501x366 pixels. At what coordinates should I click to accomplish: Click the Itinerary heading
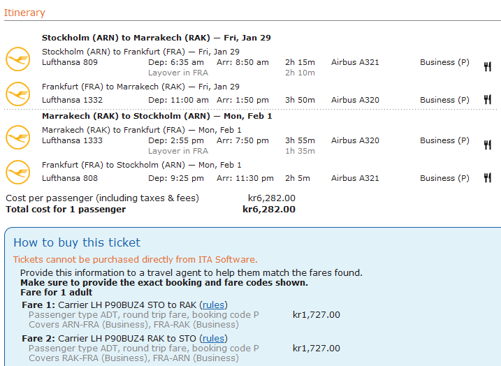click(24, 13)
